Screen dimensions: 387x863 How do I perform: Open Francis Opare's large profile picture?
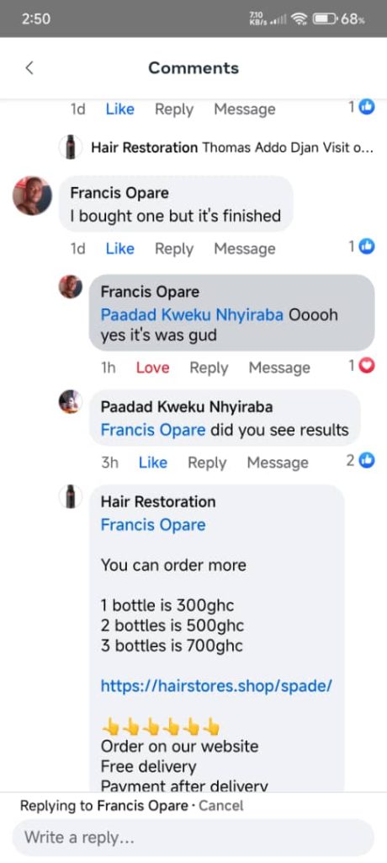pyautogui.click(x=33, y=196)
